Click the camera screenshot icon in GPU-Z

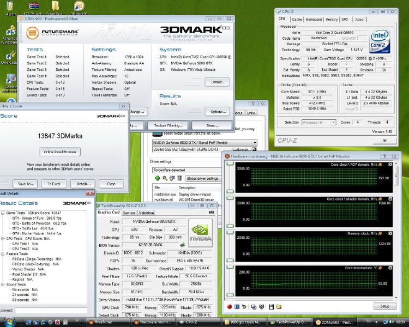coord(212,212)
